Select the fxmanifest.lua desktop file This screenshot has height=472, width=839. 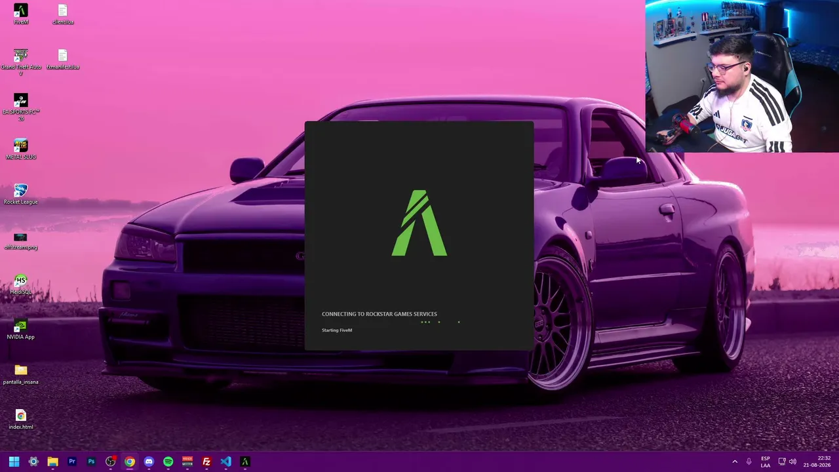pyautogui.click(x=63, y=60)
